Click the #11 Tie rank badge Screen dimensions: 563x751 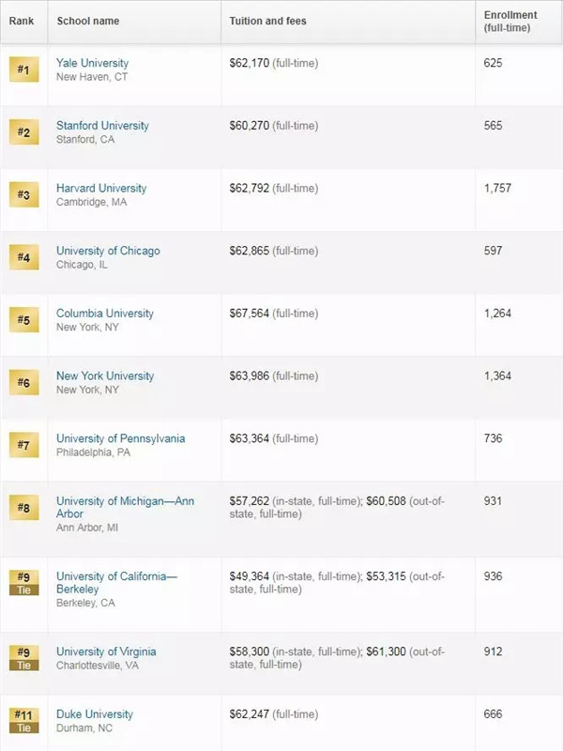(23, 720)
